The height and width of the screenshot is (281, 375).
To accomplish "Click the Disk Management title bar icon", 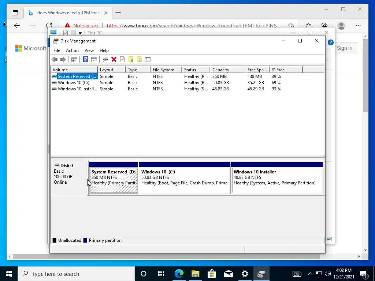I will tap(56, 41).
